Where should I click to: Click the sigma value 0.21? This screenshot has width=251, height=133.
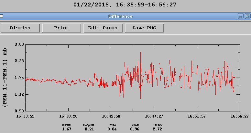(89, 129)
